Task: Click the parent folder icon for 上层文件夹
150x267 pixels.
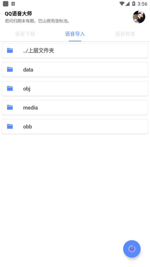Action: click(x=10, y=50)
